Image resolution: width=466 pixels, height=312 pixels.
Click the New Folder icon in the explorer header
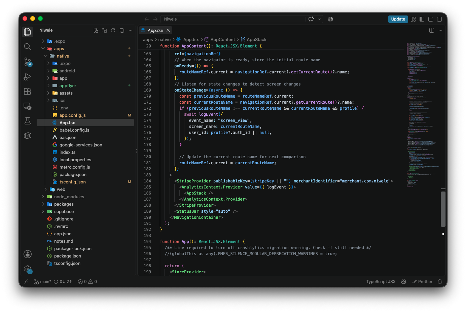click(104, 30)
